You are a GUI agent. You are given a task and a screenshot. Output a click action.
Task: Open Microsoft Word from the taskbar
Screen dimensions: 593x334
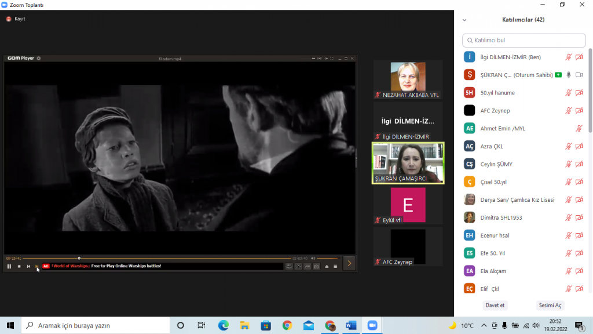point(351,325)
